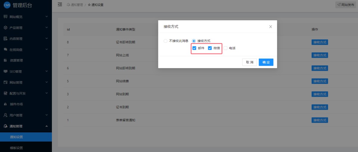358x152 pixels.
Task: Click the star icon beside 通知设置 breadcrumb
Action: (89, 5)
